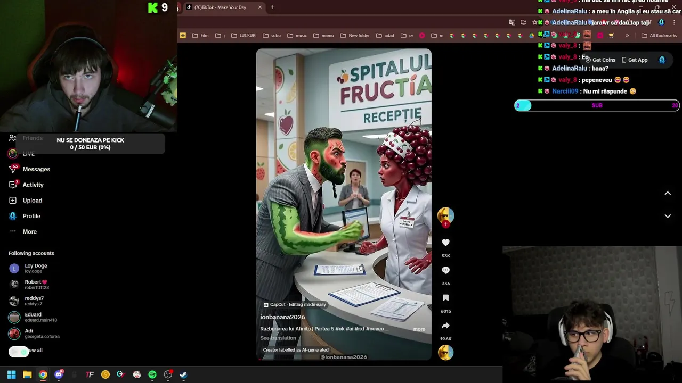This screenshot has width=682, height=383.
Task: Click the translate page icon in address bar
Action: (512, 22)
